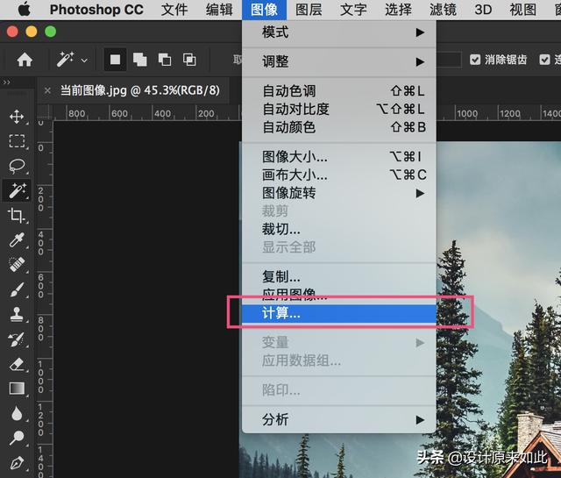Click 计算... in the 图像 menu
561x478 pixels.
pyautogui.click(x=339, y=314)
